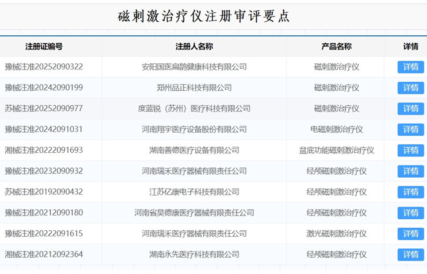Open 详情 for 豫械注准20222091615
Image resolution: width=427 pixels, height=274 pixels.
[x=411, y=234]
